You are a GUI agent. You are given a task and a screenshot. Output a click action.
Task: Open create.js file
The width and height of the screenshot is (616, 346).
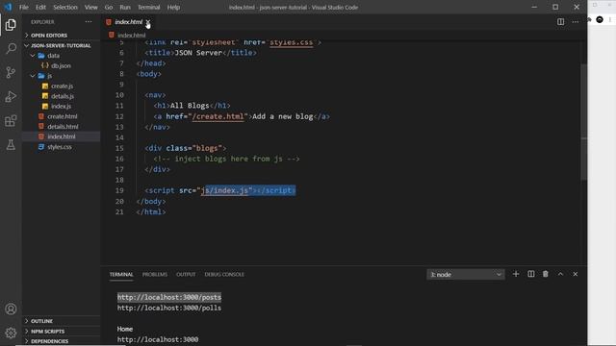point(61,86)
